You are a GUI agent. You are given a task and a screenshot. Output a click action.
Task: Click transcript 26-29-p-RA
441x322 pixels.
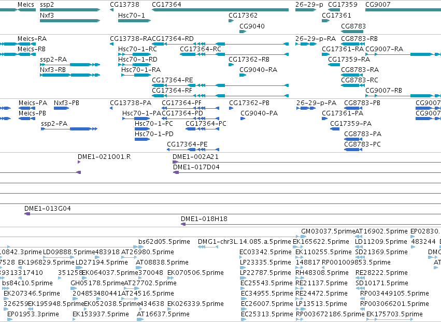pos(316,38)
